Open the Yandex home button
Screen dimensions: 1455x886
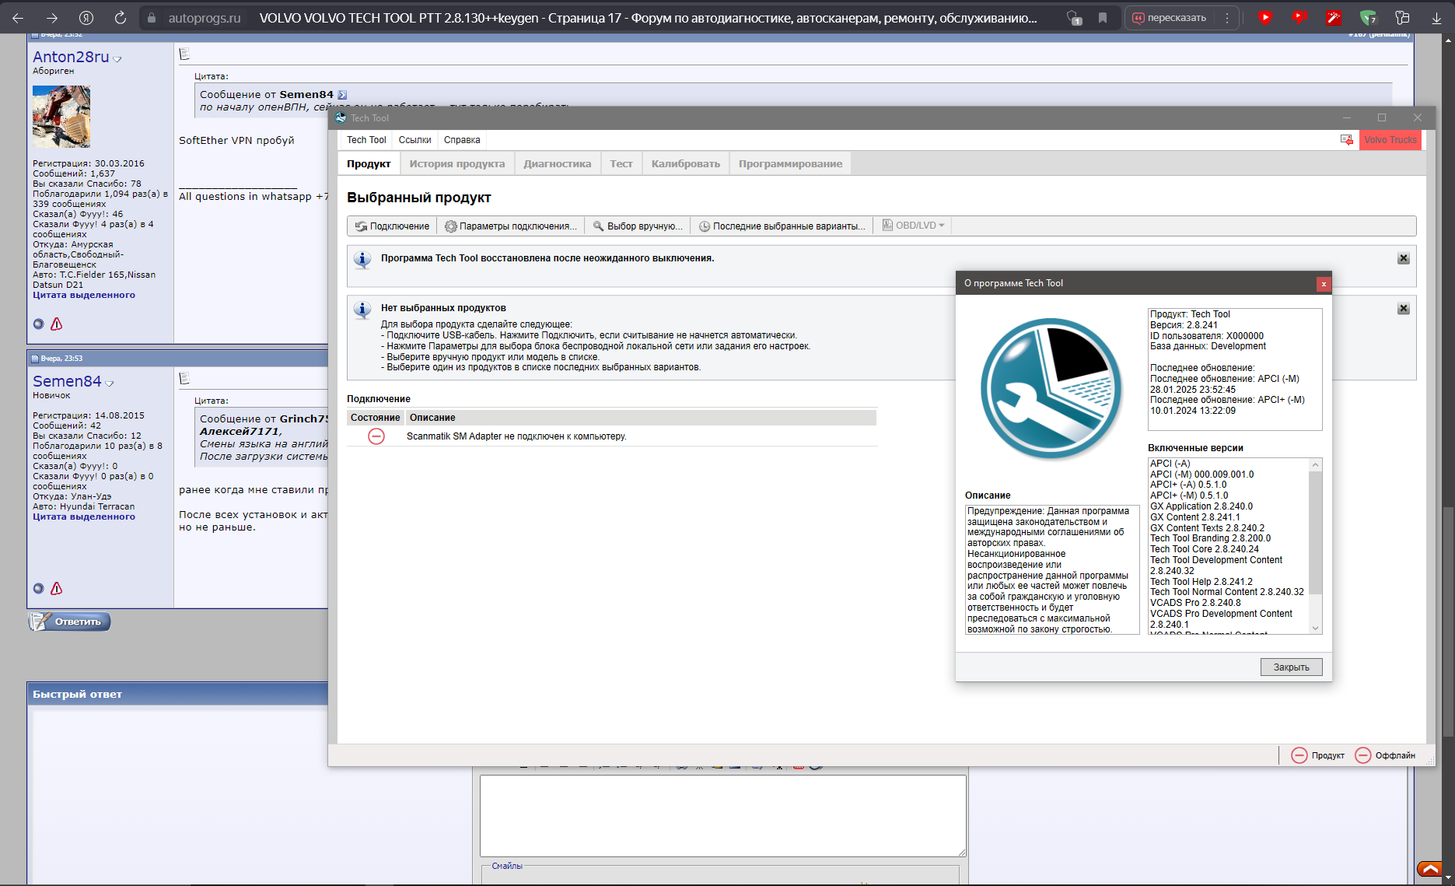86,17
